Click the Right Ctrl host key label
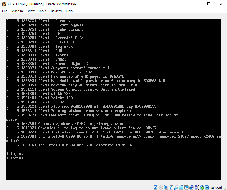This screenshot has height=190, width=227. click(216, 188)
